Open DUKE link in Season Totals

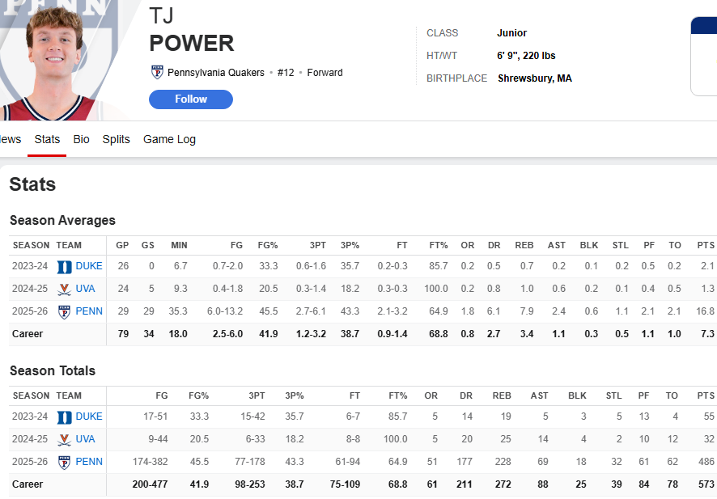(89, 417)
